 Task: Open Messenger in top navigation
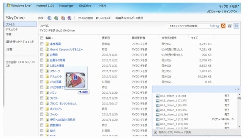(x=66, y=6)
